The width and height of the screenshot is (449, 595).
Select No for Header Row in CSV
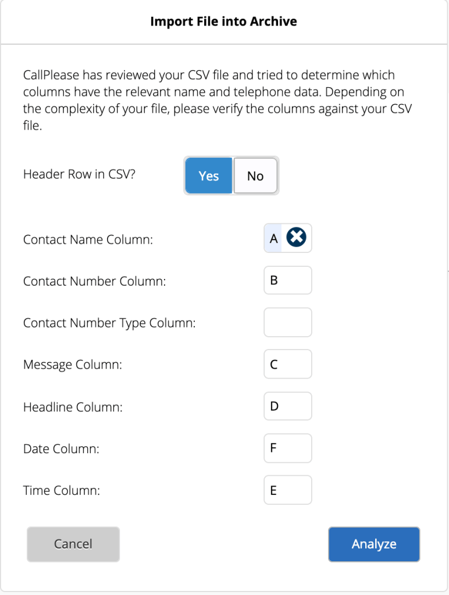point(255,176)
